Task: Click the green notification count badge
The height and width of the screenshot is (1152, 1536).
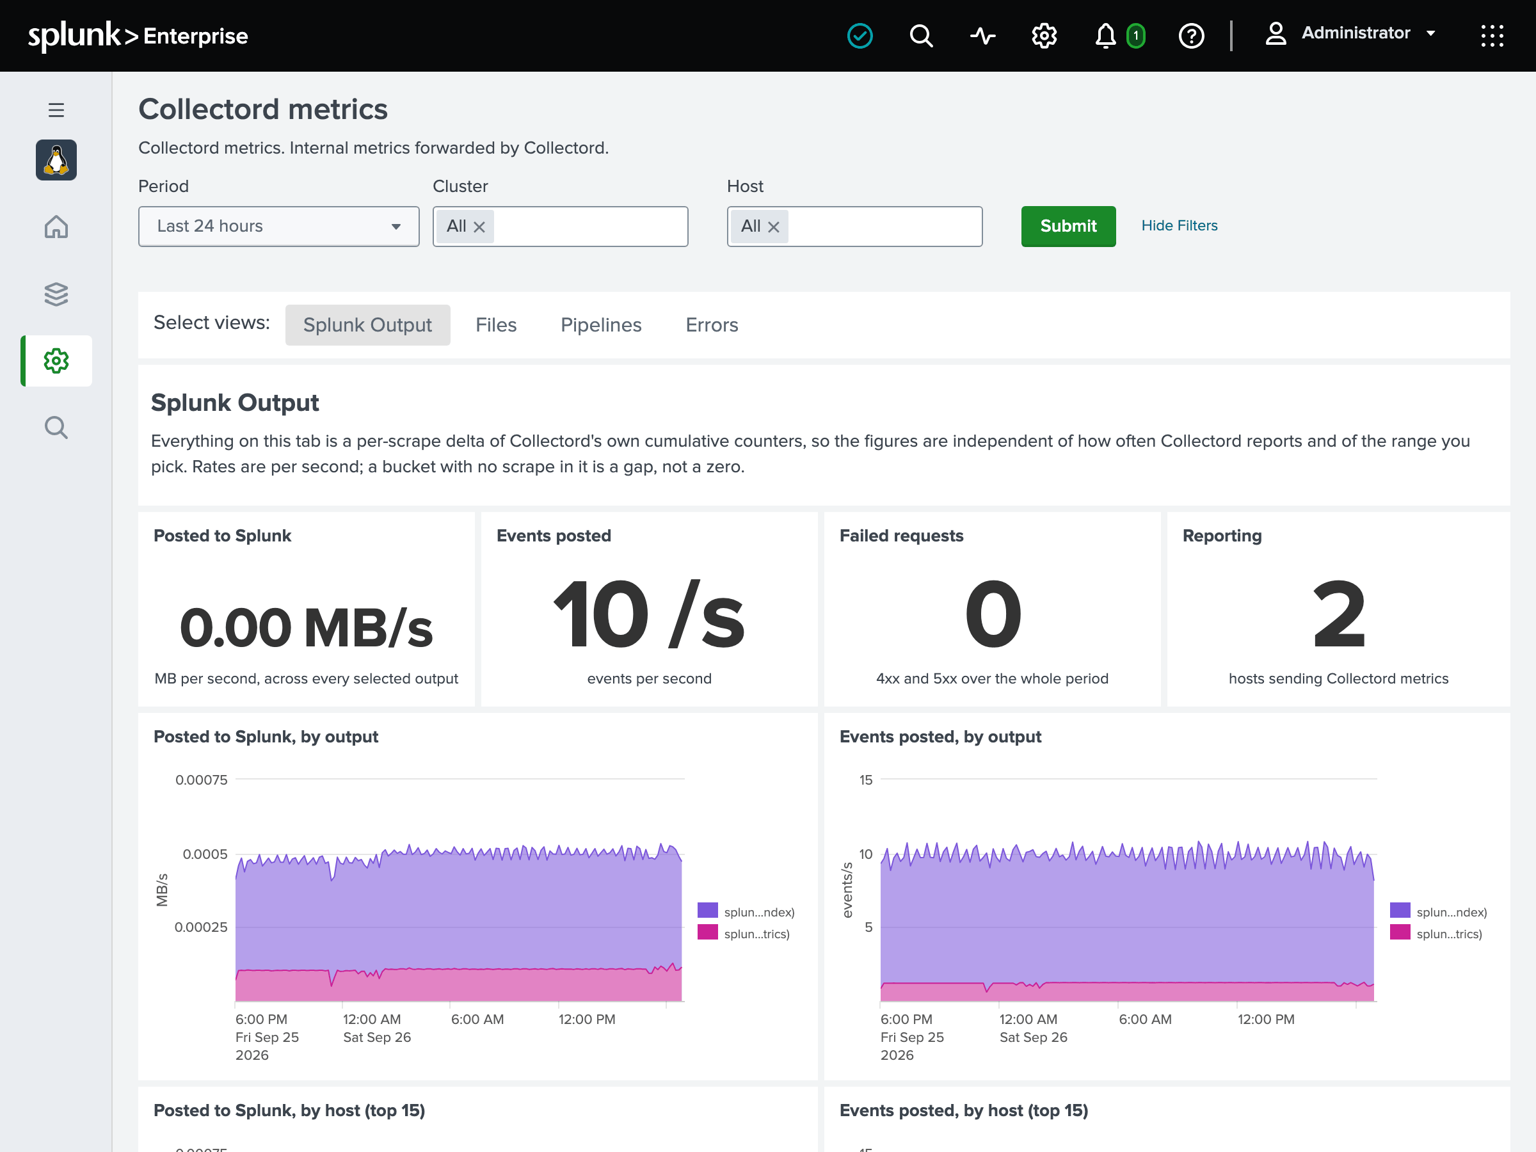Action: coord(1135,35)
